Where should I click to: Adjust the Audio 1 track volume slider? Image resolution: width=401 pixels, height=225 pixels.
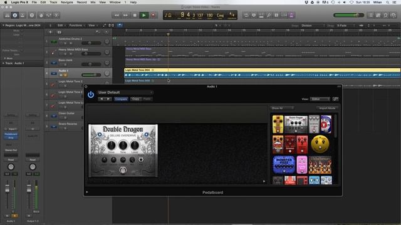pos(91,75)
